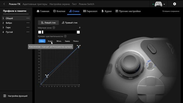
Task: Go back with the arrow icon
Action: 4,4
